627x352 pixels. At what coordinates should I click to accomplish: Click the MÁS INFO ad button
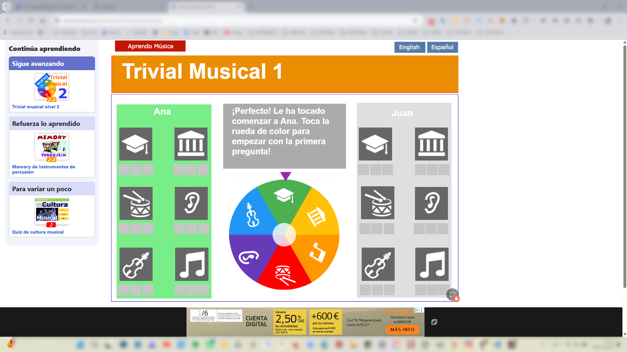point(402,329)
